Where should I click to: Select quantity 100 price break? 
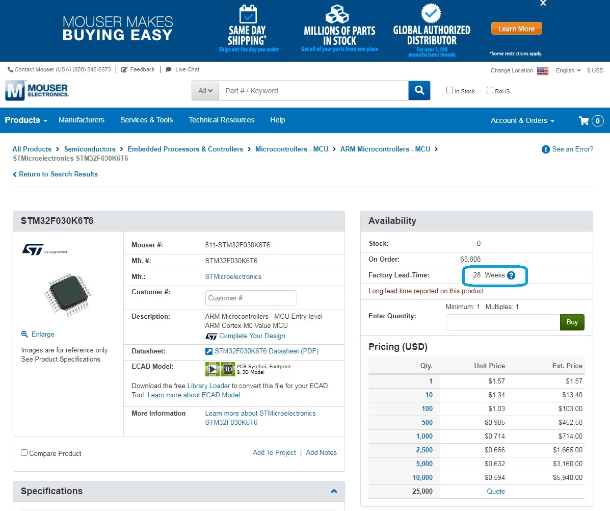427,408
